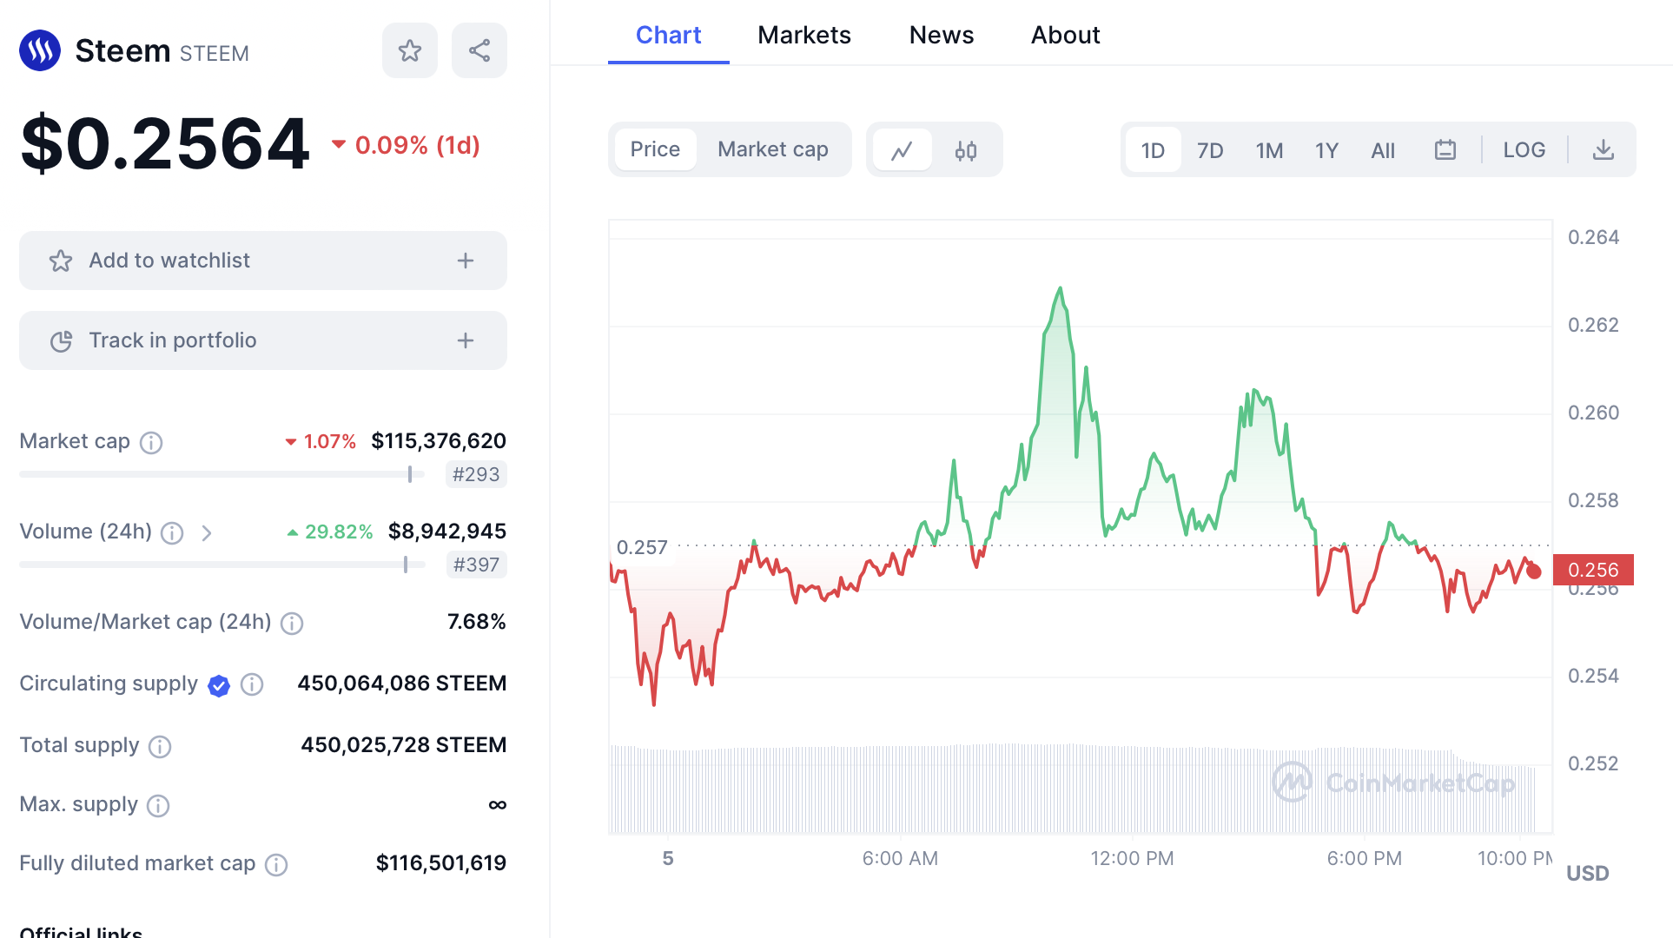Click info icon next to Max. supply

point(158,806)
